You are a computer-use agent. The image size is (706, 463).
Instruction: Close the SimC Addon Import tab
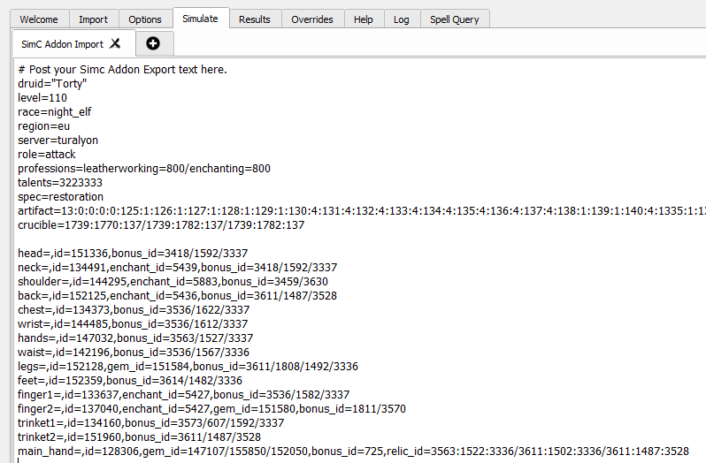115,43
